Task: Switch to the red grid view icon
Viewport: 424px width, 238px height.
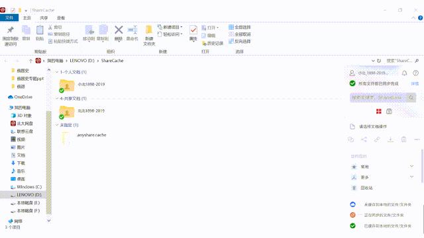Action: (378, 111)
